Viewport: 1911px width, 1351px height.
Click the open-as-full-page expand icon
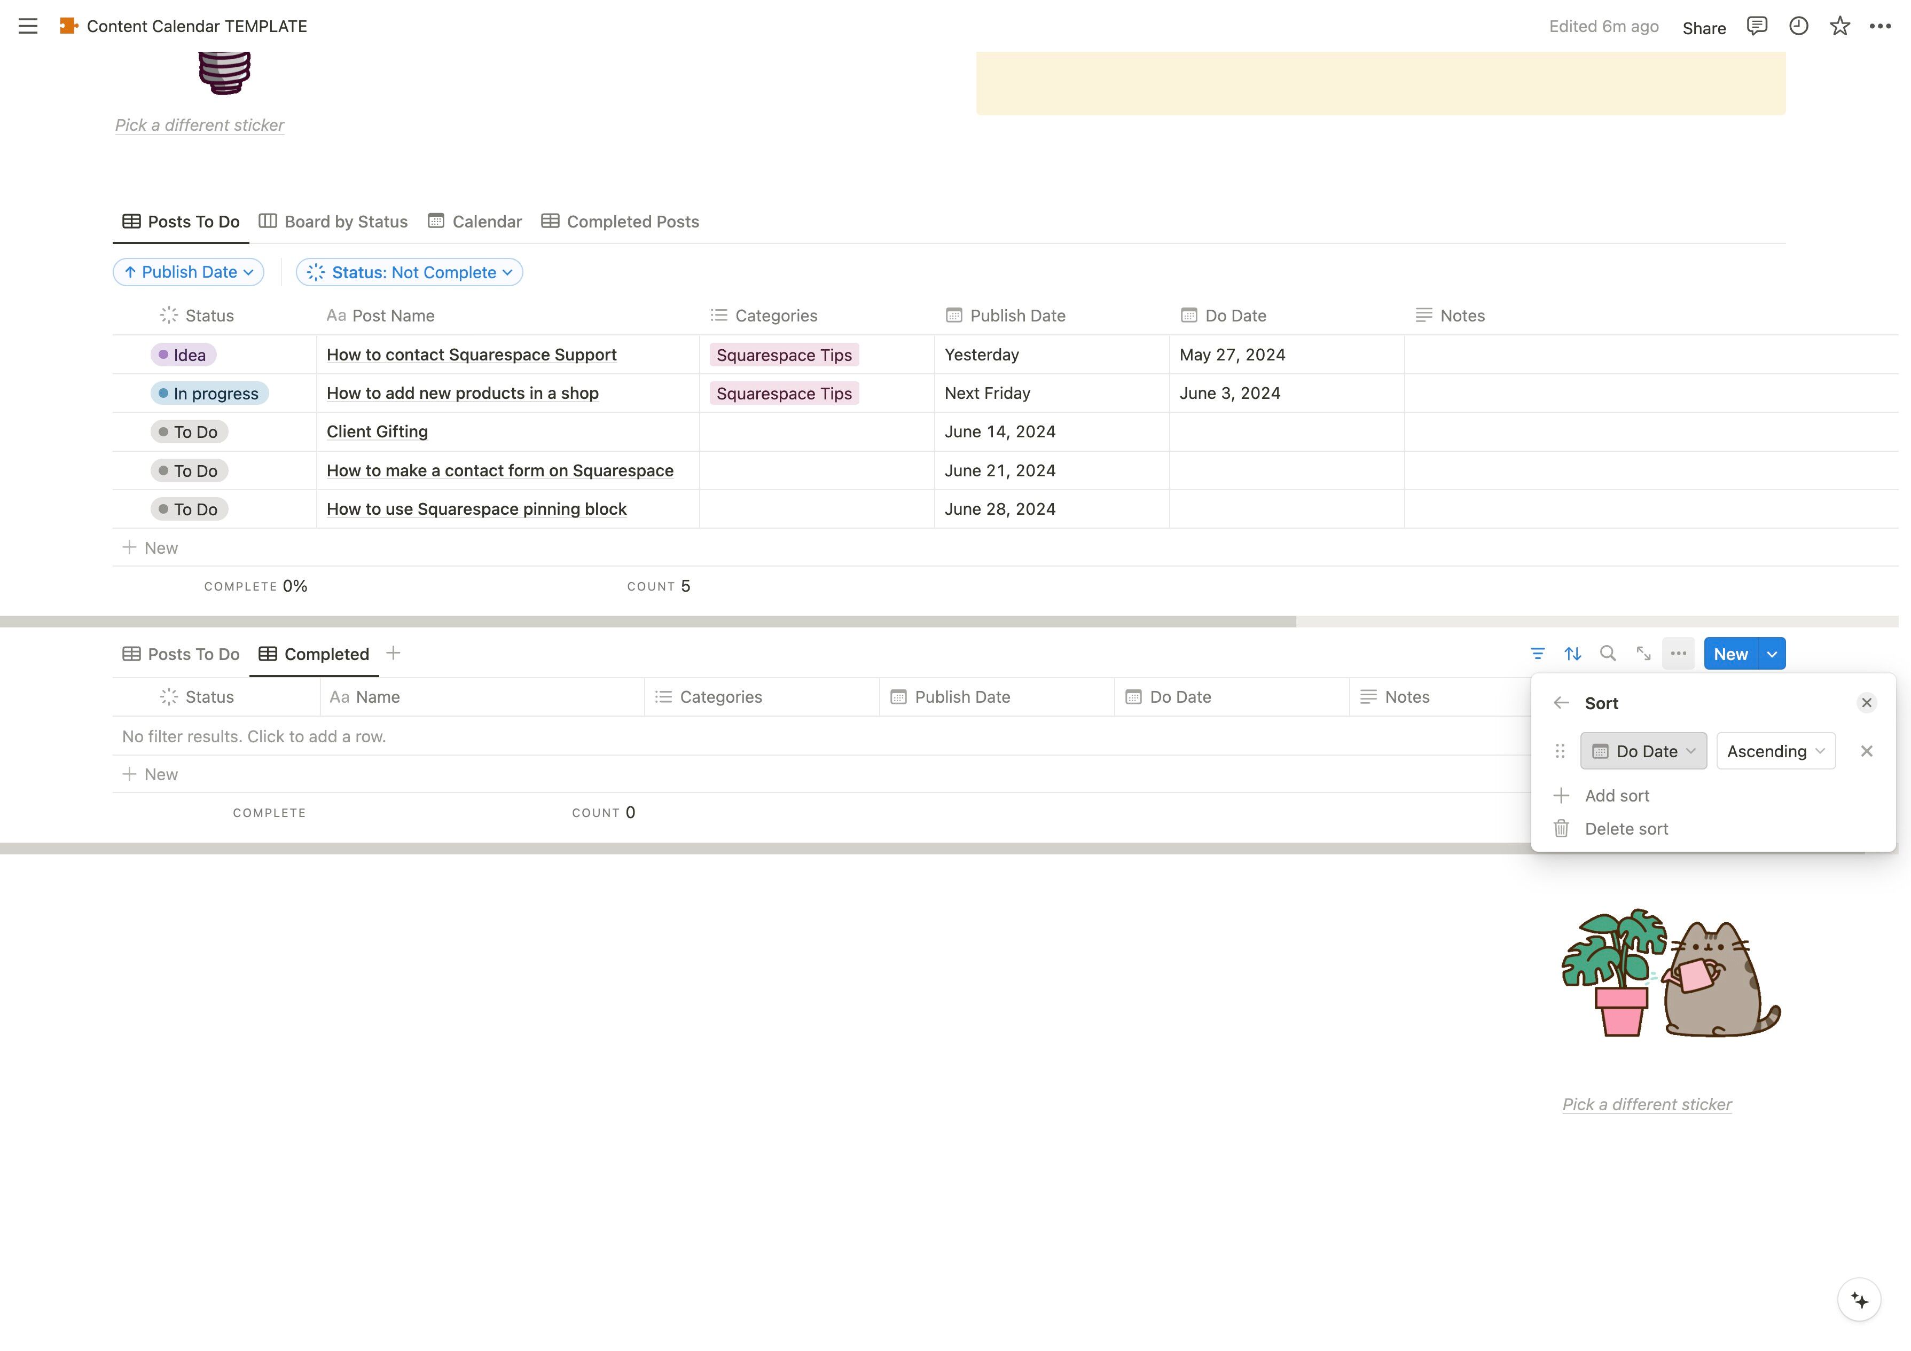pyautogui.click(x=1643, y=654)
